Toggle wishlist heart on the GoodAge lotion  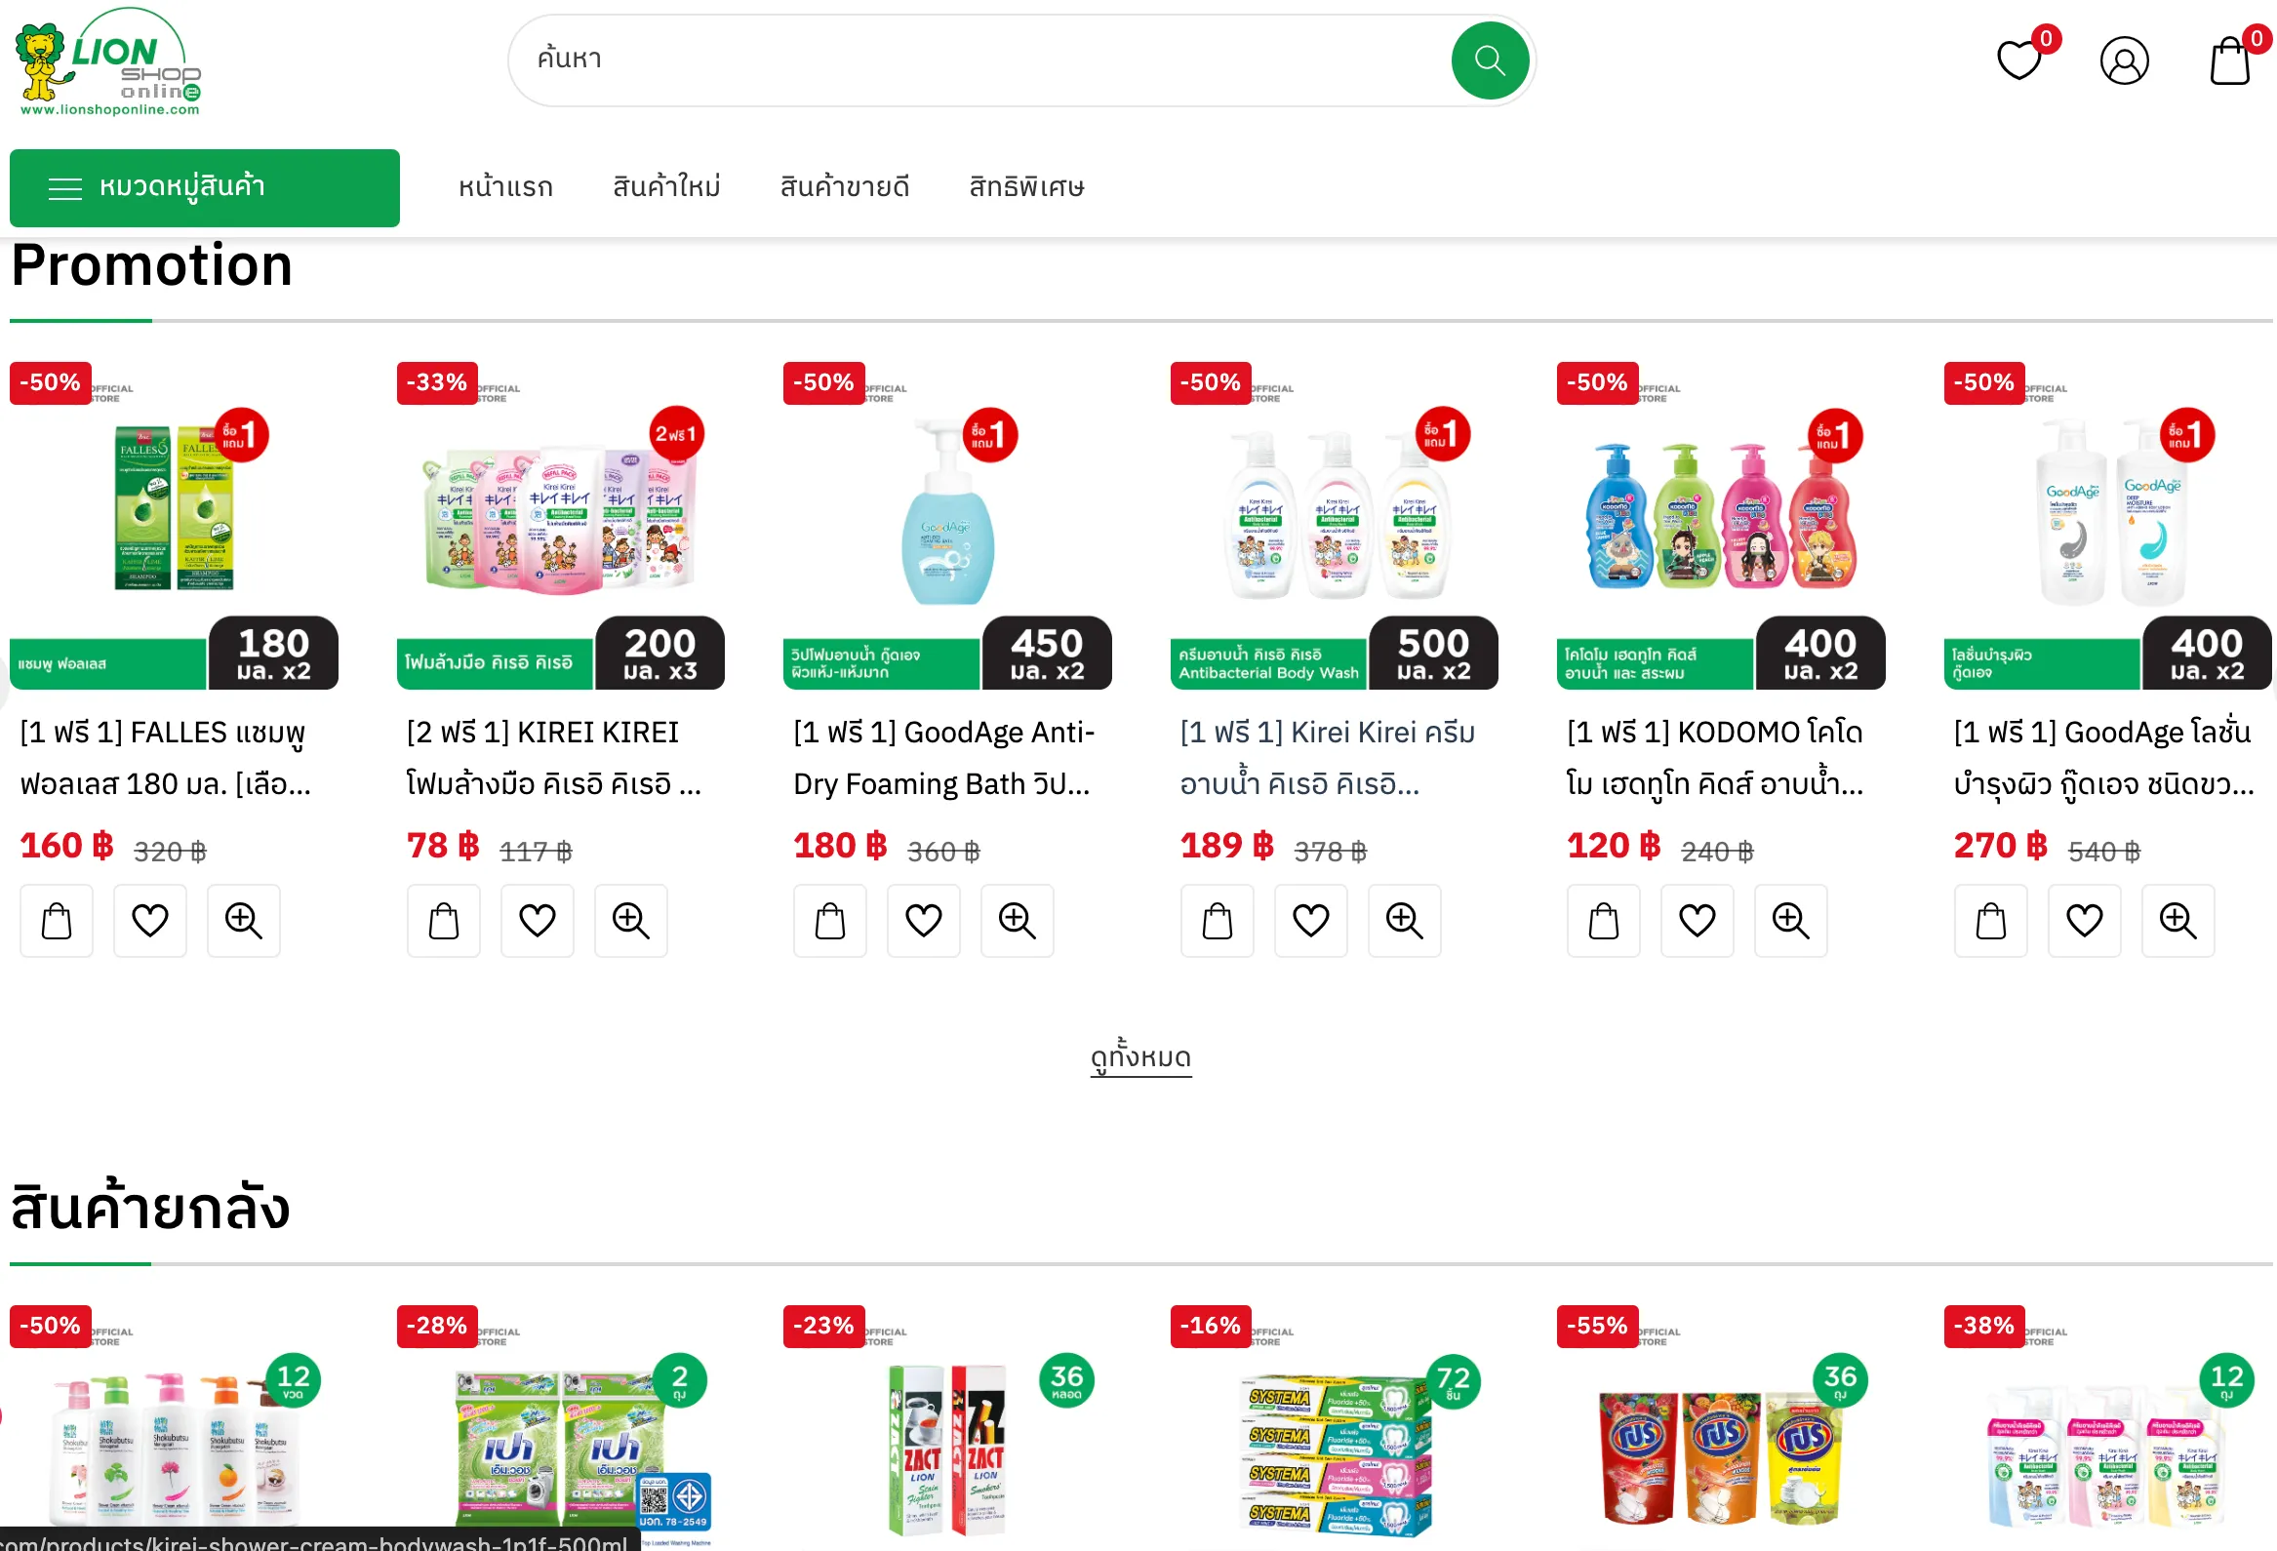[2084, 920]
